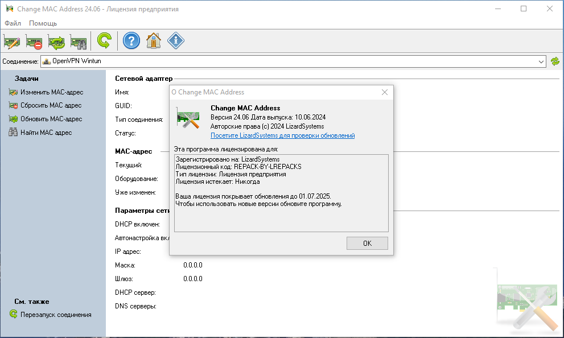Click the green Restart connection toolbar icon

(x=104, y=40)
